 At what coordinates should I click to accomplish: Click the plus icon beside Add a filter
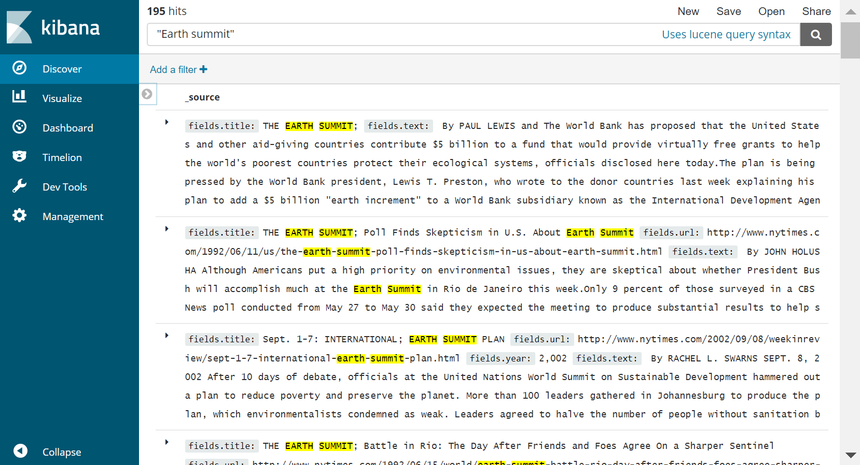tap(203, 69)
